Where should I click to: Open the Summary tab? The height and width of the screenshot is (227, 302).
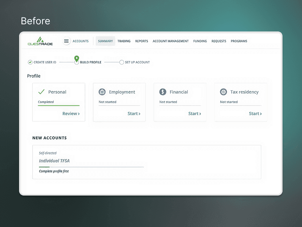tap(105, 41)
